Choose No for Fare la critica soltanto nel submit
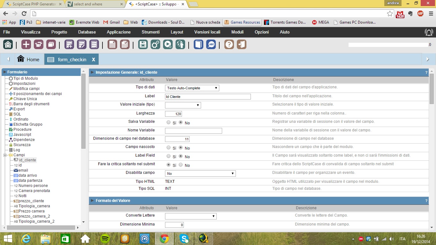436x245 pixels. tap(181, 165)
